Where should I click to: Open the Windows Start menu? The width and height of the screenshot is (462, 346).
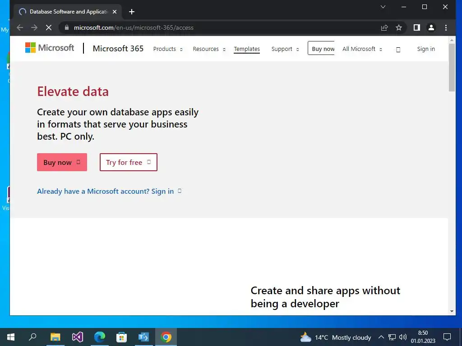click(11, 337)
